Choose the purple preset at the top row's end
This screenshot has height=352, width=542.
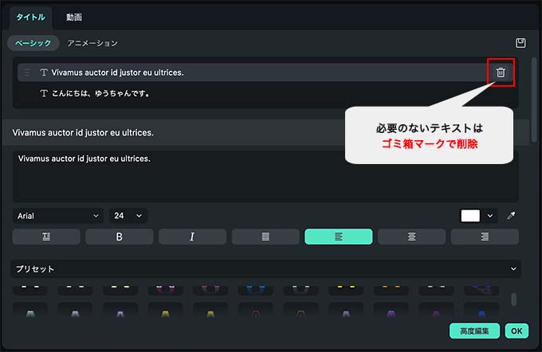[481, 288]
